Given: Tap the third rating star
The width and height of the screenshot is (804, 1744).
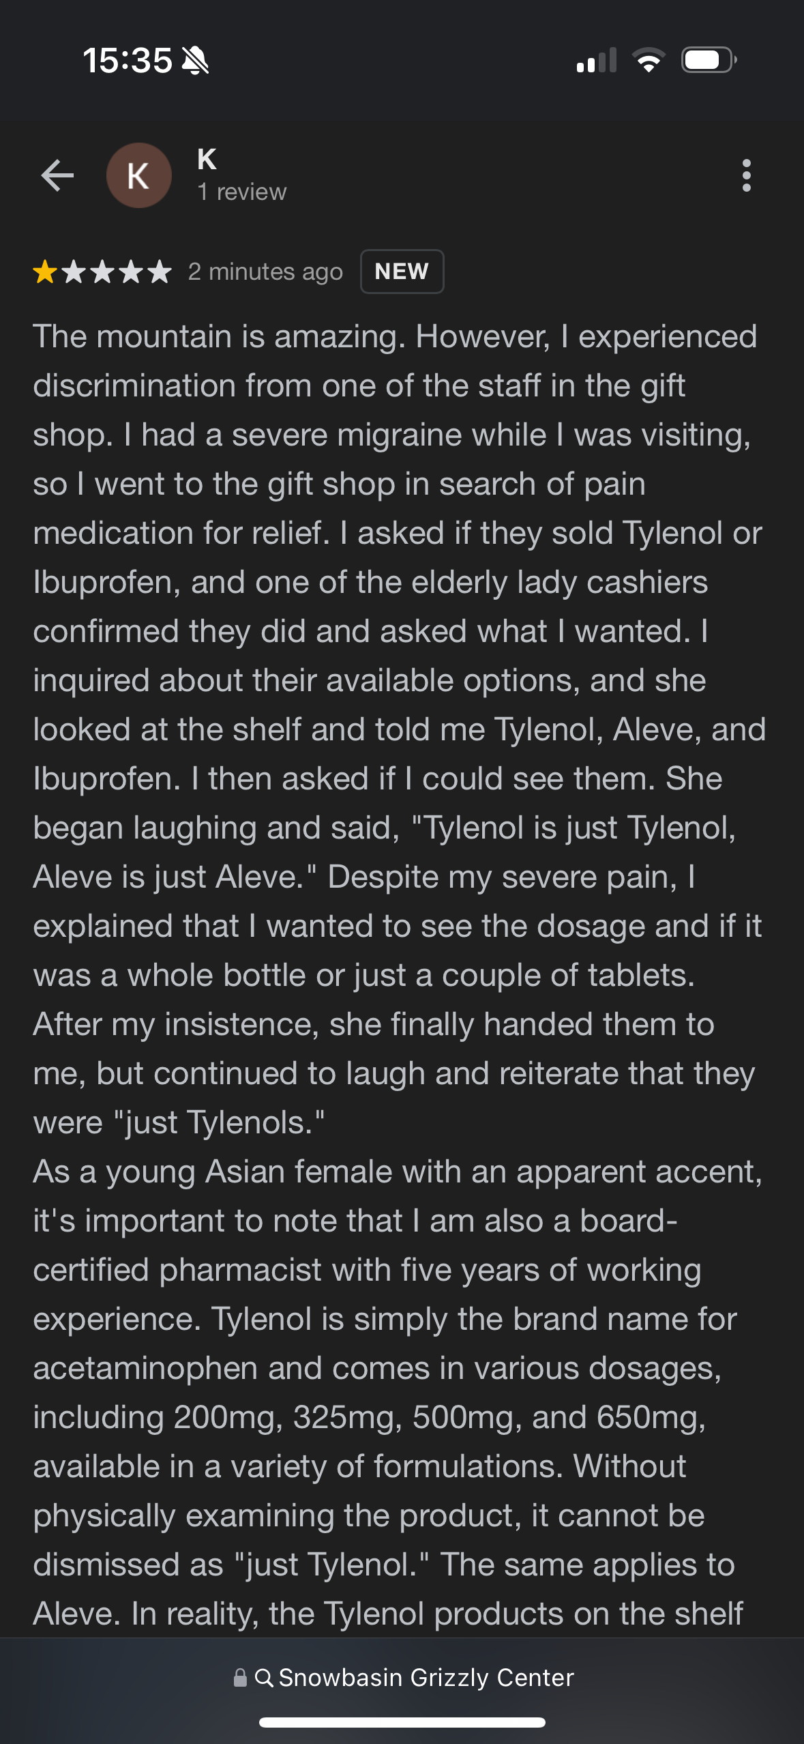Looking at the screenshot, I should tap(102, 272).
